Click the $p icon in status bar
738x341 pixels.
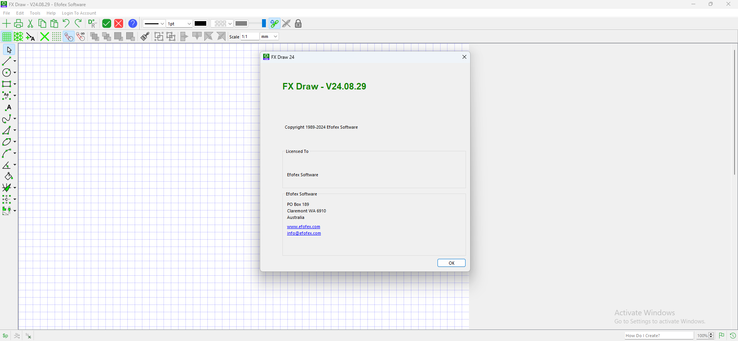coord(5,336)
